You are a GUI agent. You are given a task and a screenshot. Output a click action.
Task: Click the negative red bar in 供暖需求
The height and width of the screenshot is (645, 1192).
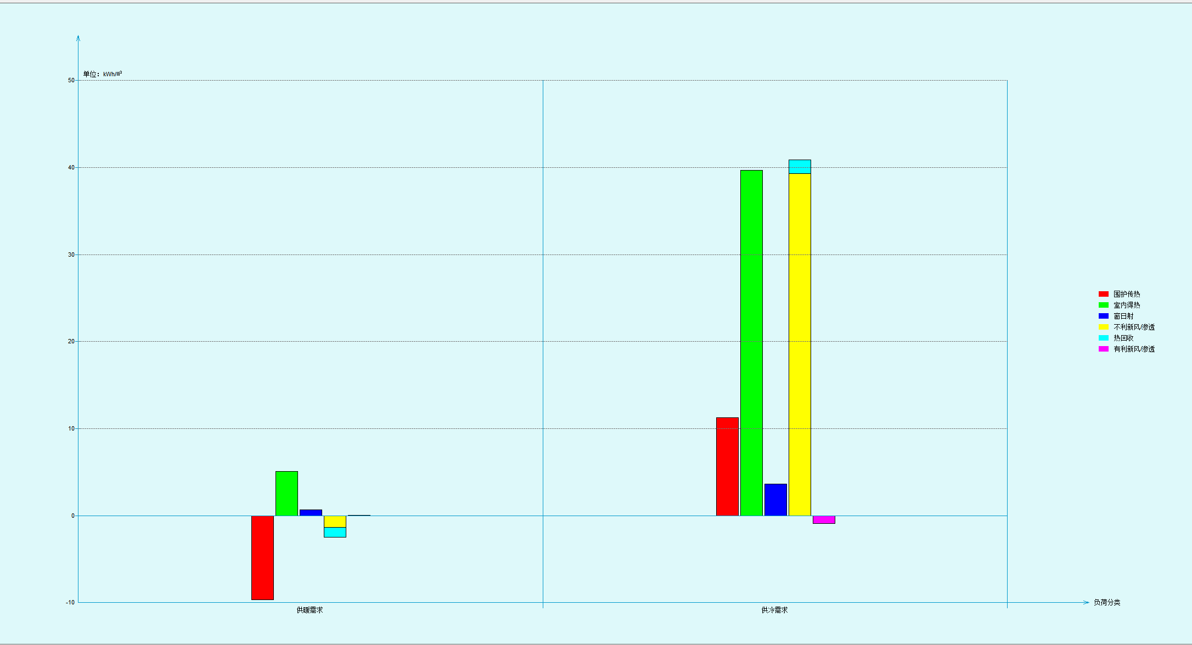pyautogui.click(x=262, y=557)
